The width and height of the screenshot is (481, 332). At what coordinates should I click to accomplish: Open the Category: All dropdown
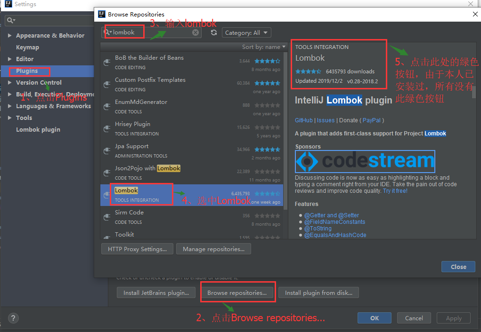coord(246,32)
